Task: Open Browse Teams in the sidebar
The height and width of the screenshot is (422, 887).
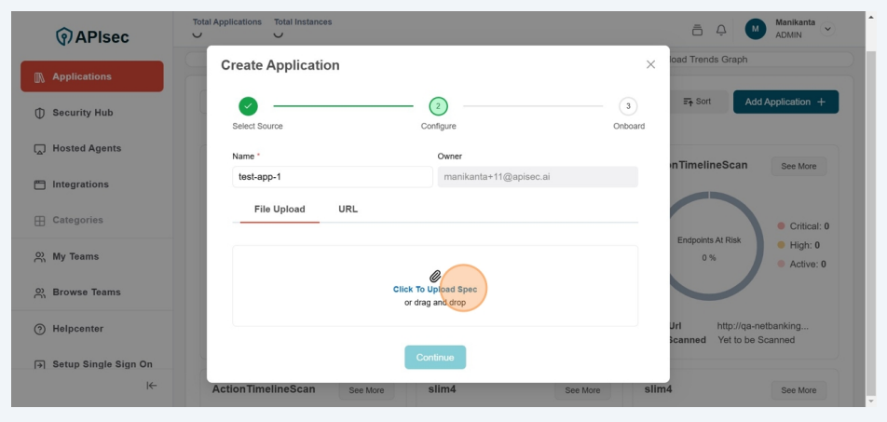Action: click(x=86, y=293)
